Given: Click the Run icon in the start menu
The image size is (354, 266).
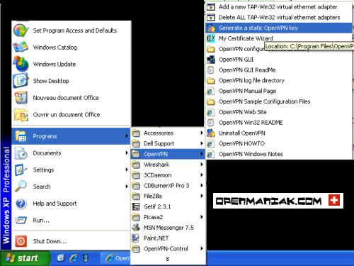Looking at the screenshot, I should pos(21,221).
